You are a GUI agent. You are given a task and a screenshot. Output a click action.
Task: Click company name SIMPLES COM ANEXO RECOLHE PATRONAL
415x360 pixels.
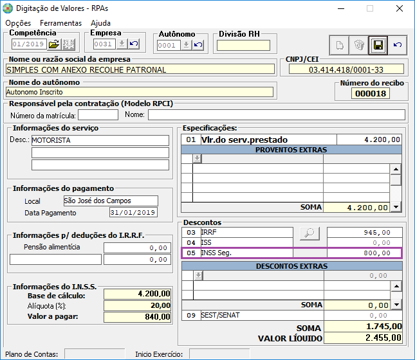(x=140, y=69)
